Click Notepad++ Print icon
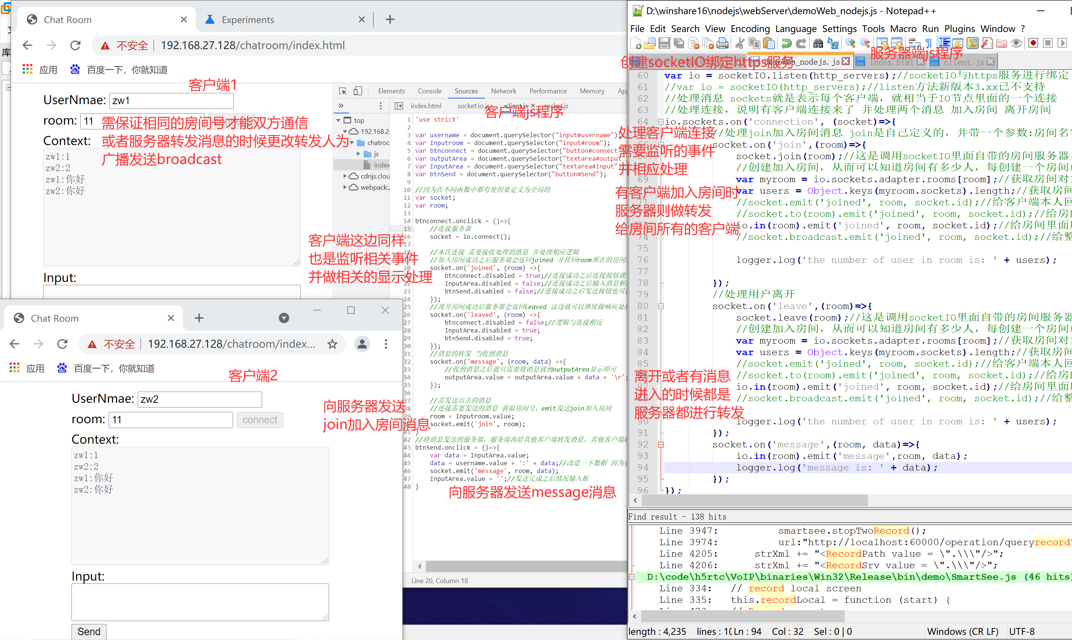Screen dimensions: 1072x640 point(722,43)
